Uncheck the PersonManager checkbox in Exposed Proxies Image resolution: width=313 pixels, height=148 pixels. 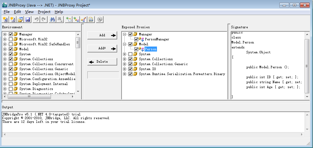click(x=136, y=39)
